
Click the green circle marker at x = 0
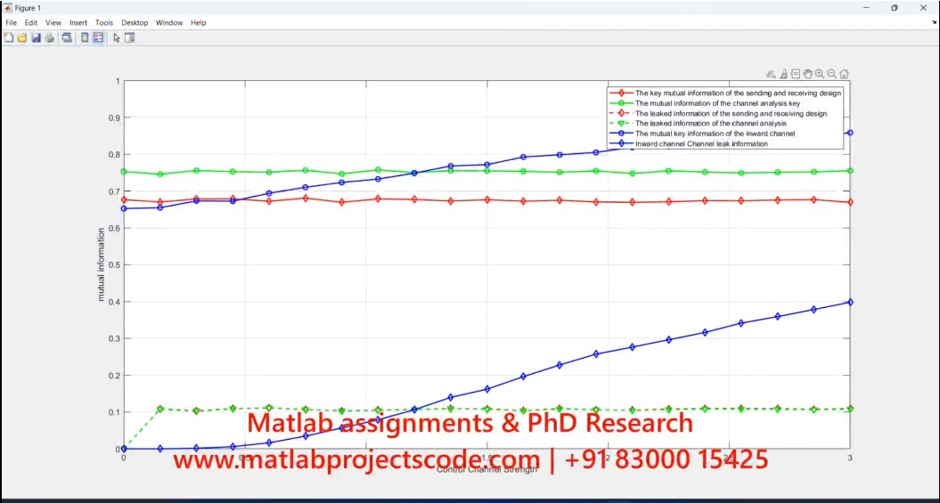tap(124, 171)
